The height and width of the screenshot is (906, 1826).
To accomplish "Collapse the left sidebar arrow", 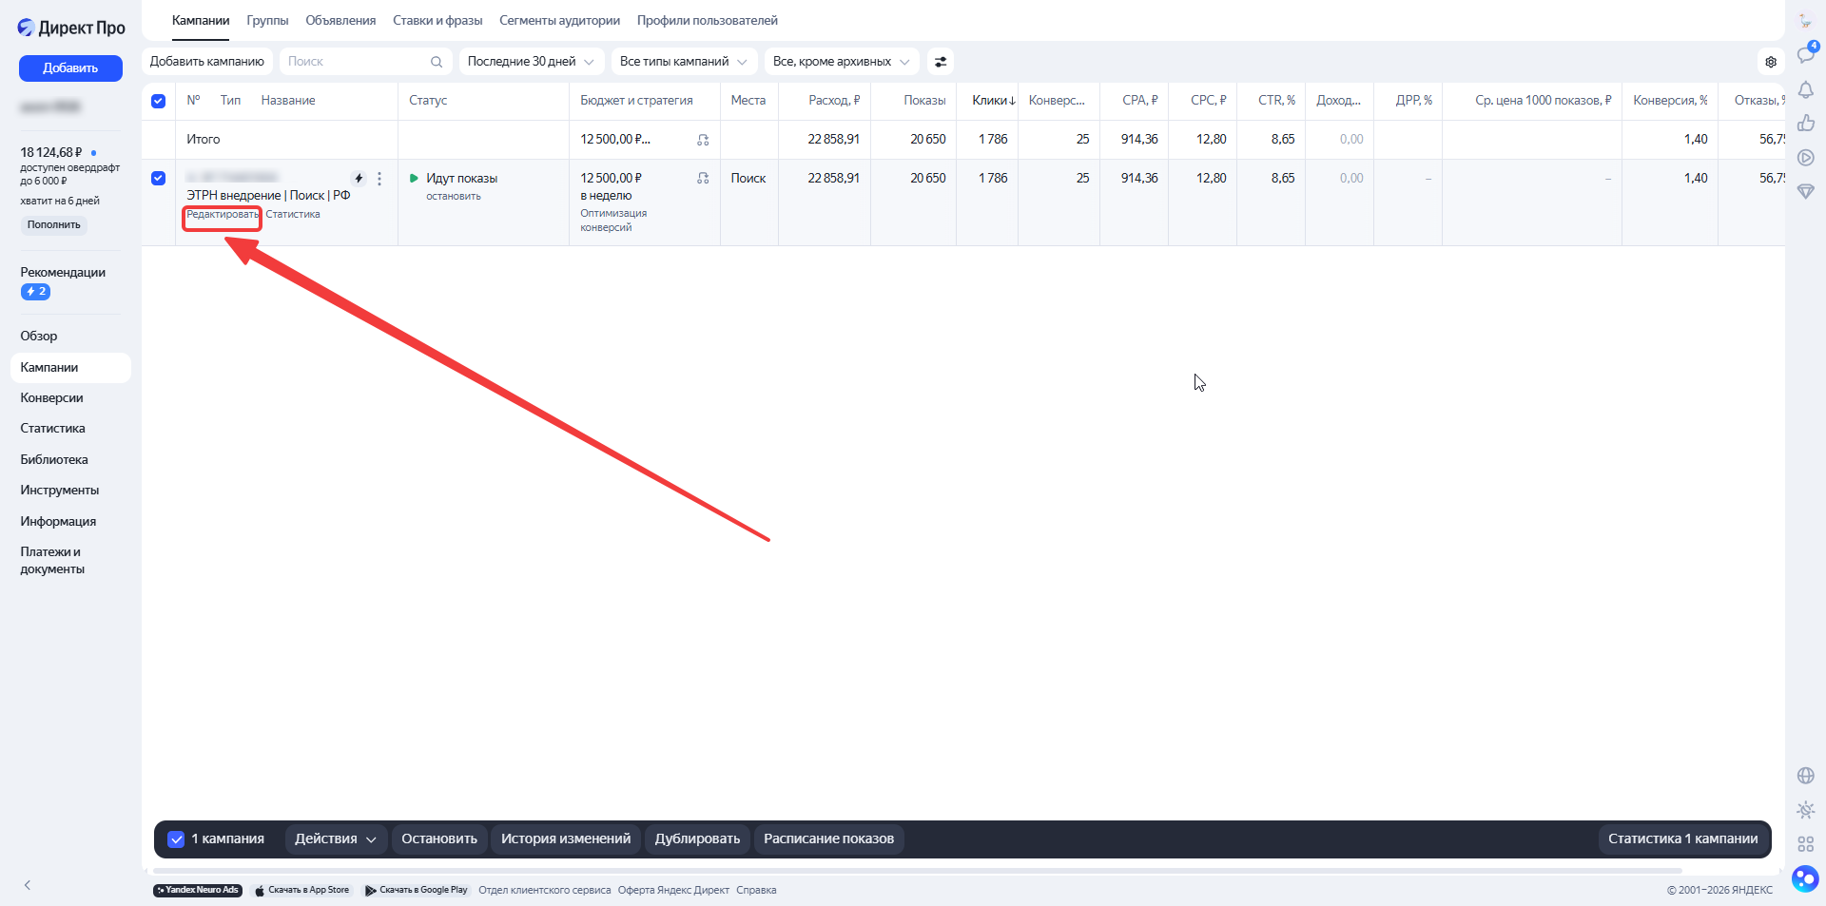I will click(x=28, y=885).
